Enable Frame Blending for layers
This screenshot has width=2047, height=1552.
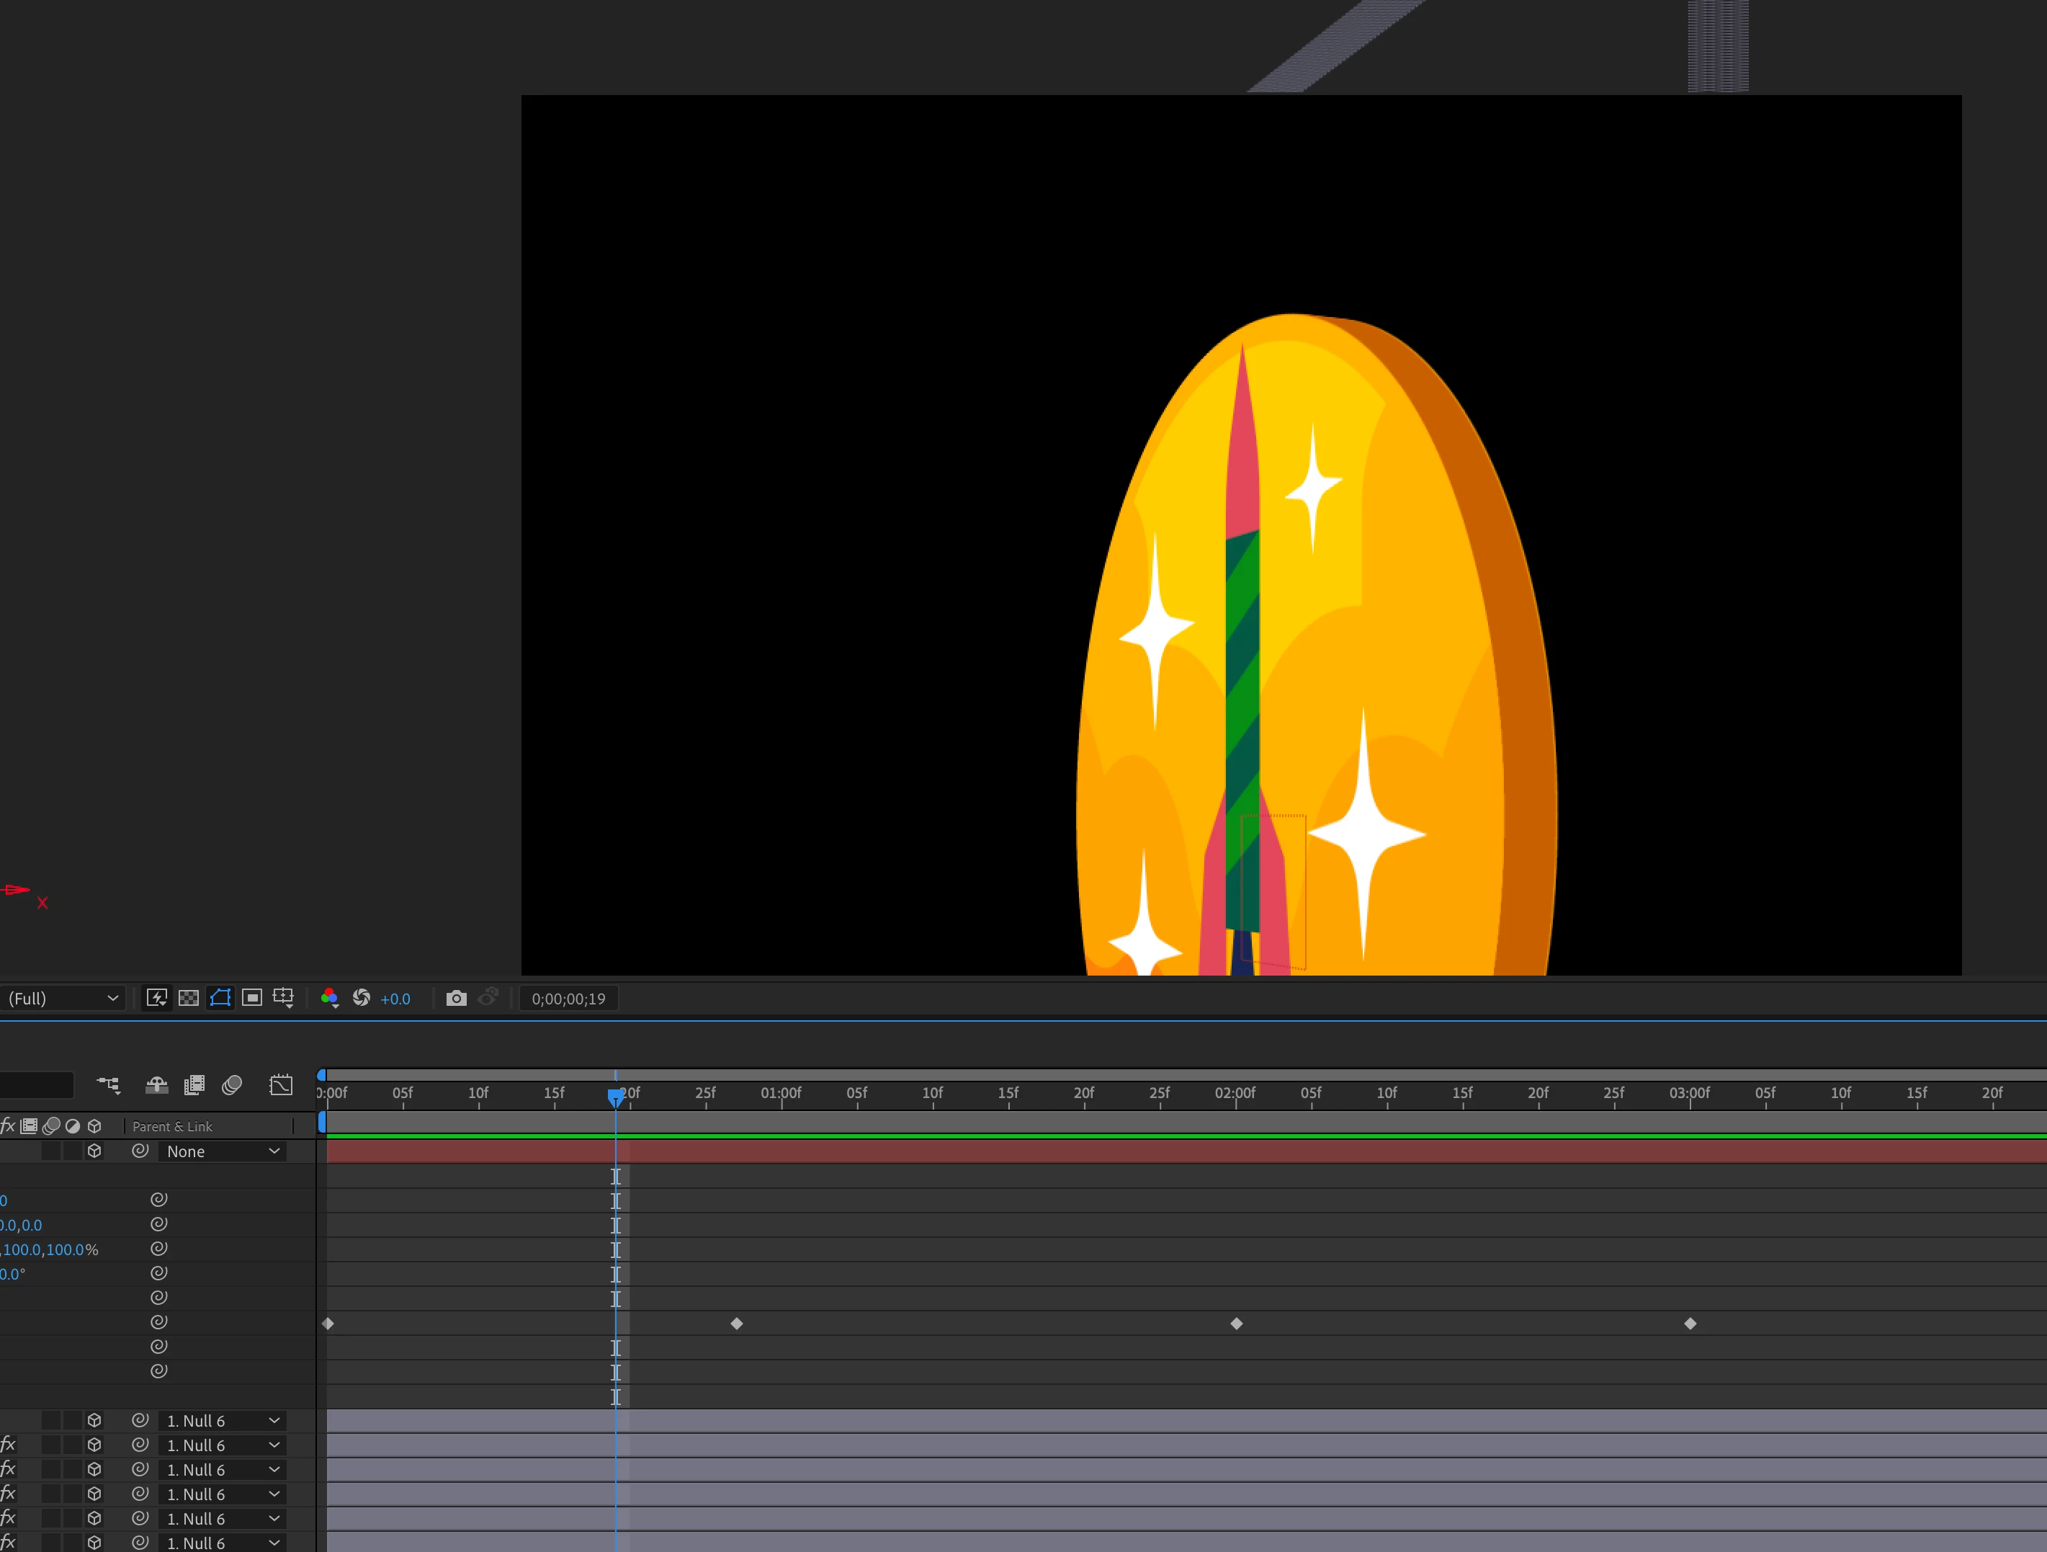[194, 1084]
